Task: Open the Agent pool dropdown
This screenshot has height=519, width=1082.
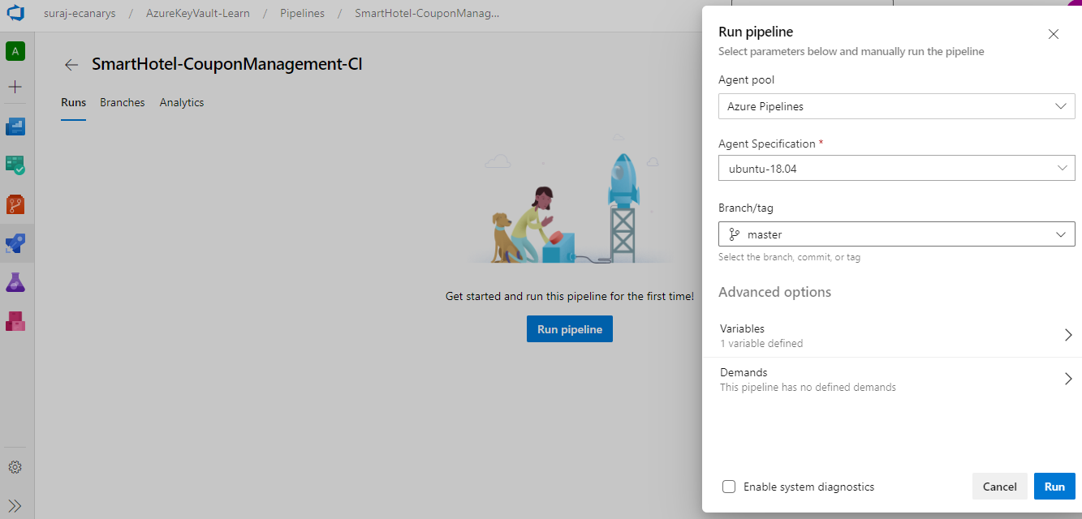Action: tap(897, 106)
